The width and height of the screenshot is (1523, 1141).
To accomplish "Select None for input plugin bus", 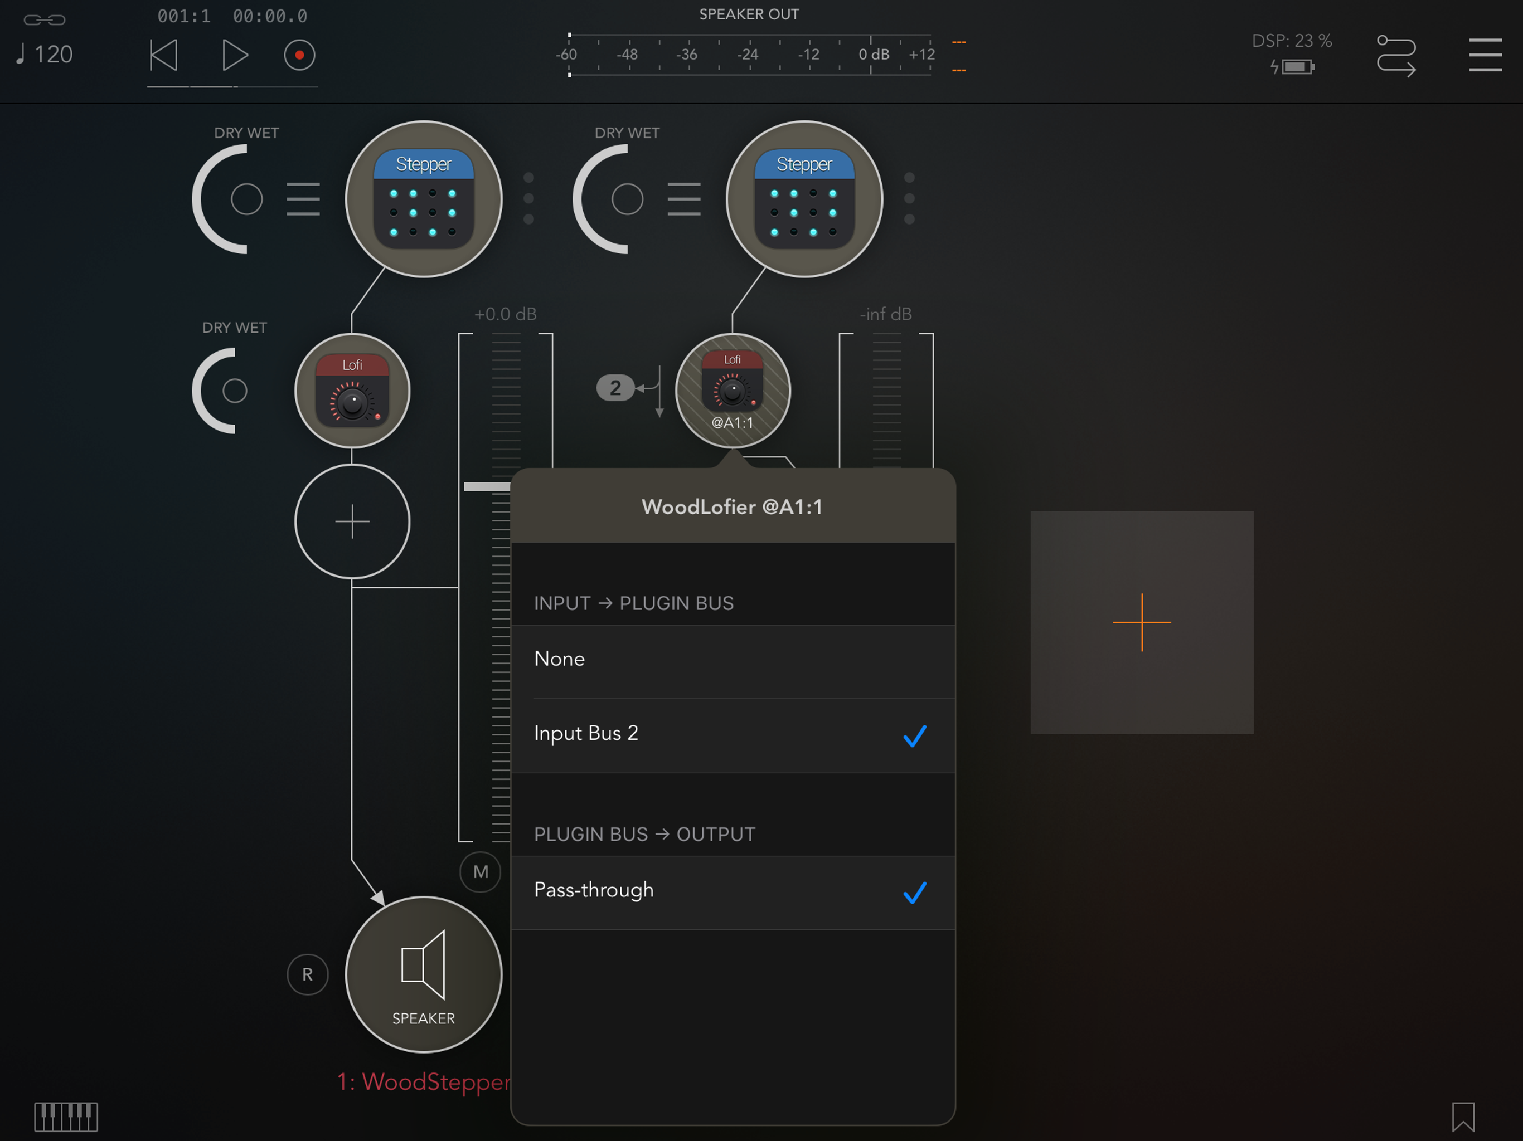I will pyautogui.click(x=732, y=659).
